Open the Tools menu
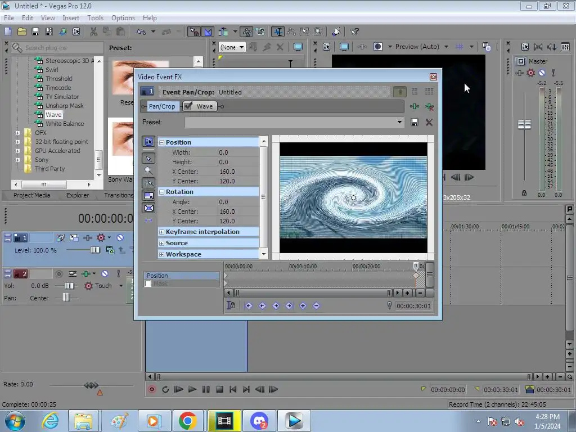 click(95, 18)
